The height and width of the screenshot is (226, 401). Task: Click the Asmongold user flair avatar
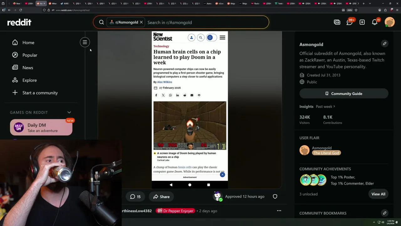pos(305,150)
